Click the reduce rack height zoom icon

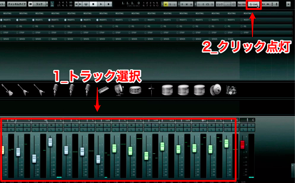pos(272,4)
